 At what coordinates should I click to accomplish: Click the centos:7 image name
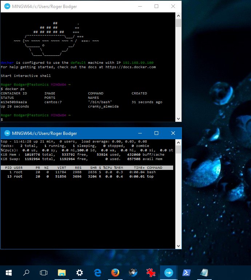(53, 102)
